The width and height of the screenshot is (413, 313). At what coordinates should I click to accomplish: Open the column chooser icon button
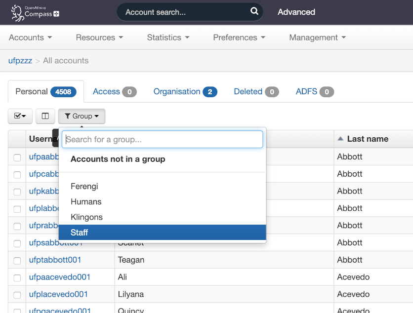(x=45, y=116)
